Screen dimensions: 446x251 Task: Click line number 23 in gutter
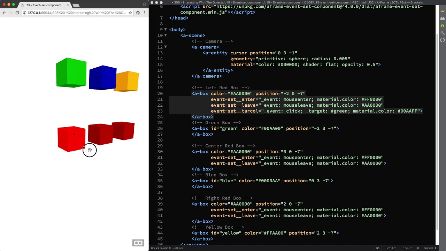[x=160, y=111]
